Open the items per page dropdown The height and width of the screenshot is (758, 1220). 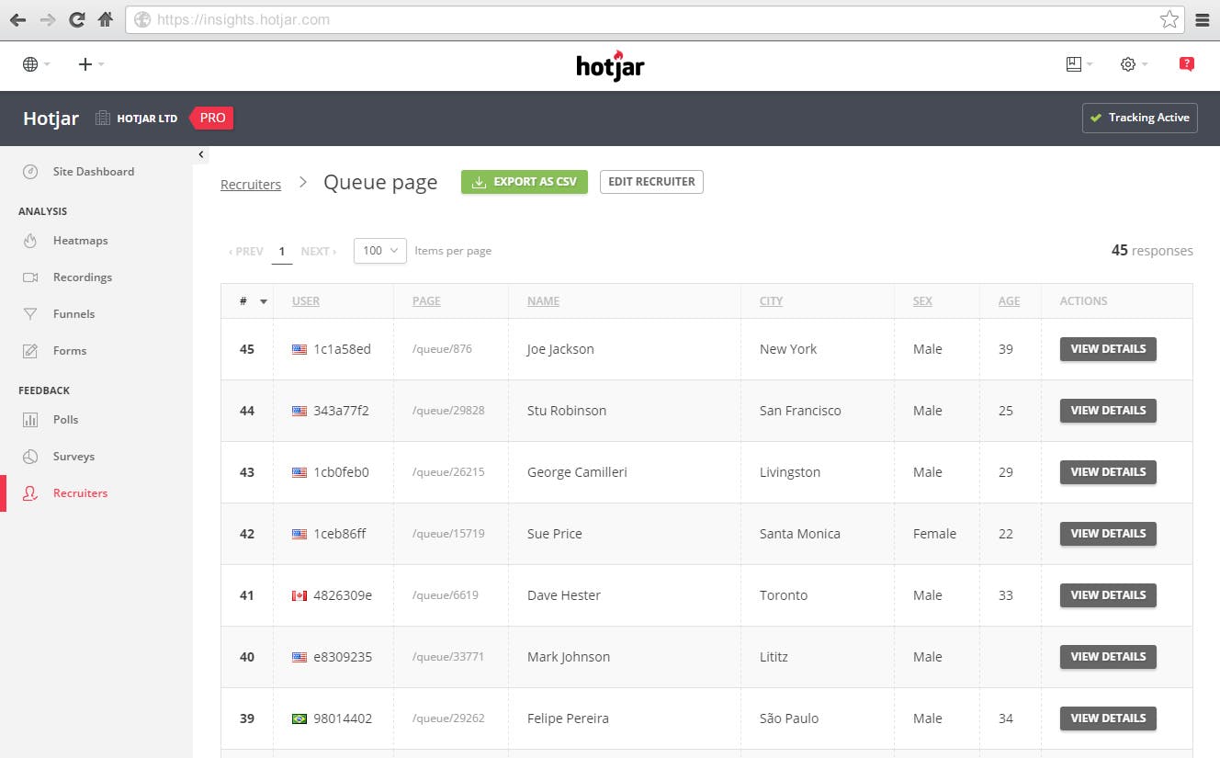tap(380, 251)
